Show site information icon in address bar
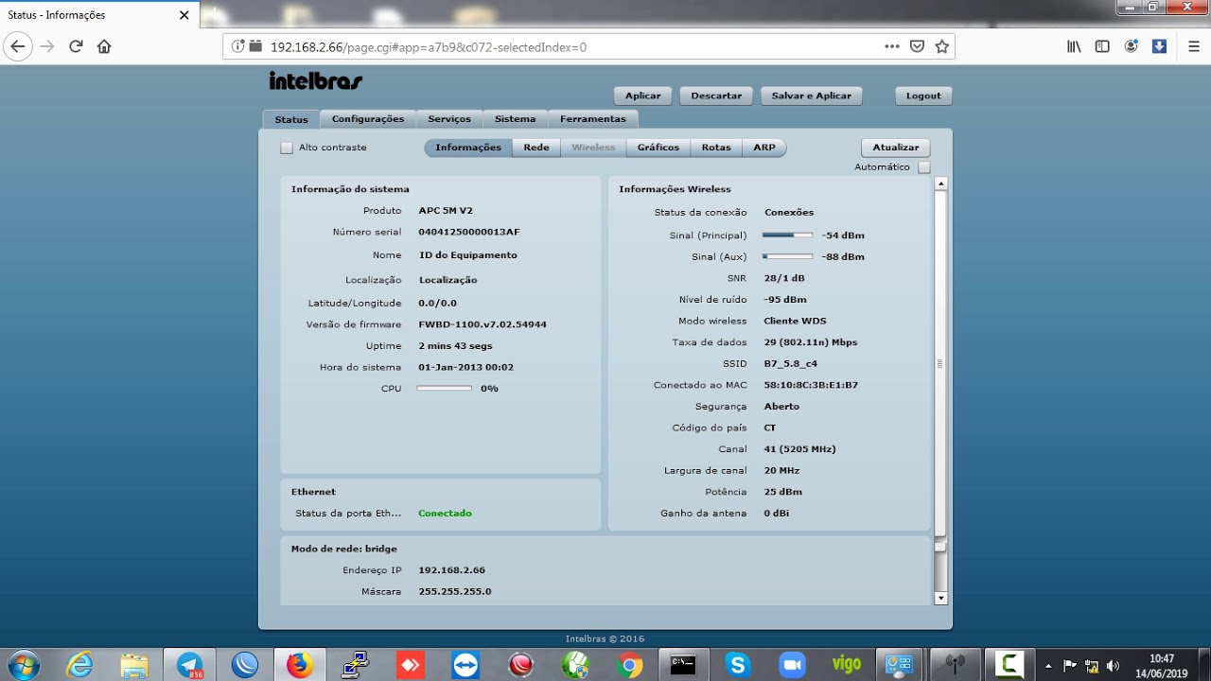 point(238,46)
